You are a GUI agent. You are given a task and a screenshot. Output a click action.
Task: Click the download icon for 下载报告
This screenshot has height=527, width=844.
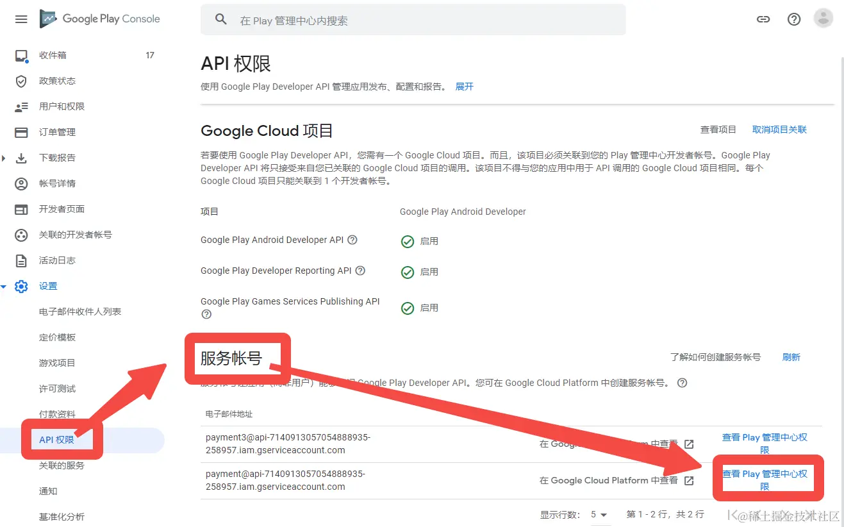point(21,158)
